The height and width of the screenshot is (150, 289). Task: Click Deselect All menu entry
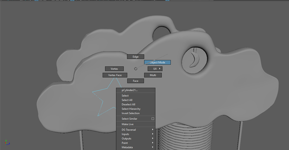tap(136, 105)
